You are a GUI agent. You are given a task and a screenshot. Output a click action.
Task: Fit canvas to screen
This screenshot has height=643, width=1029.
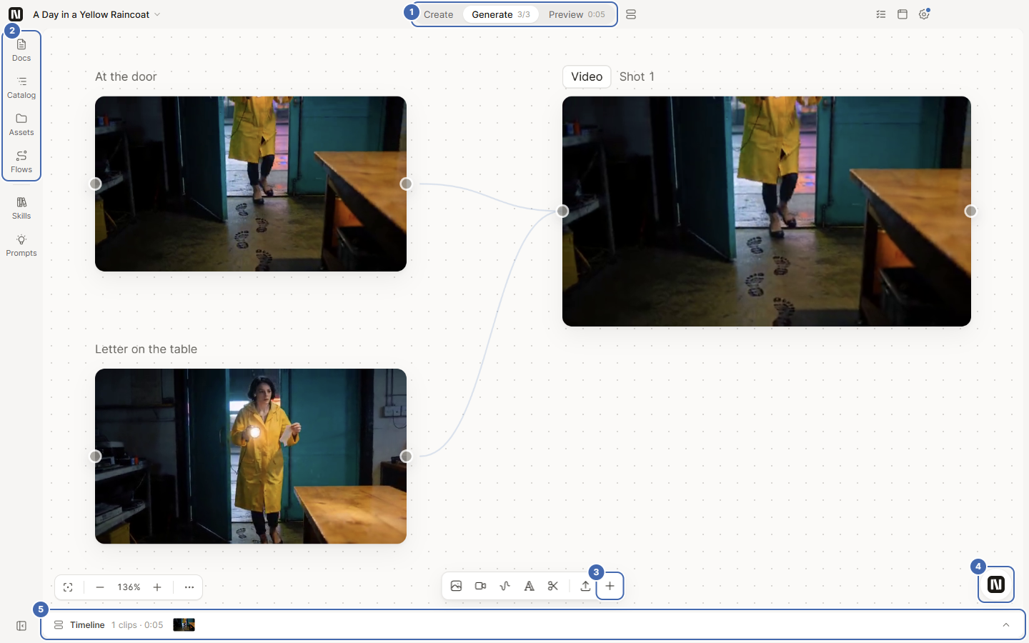[x=68, y=587]
